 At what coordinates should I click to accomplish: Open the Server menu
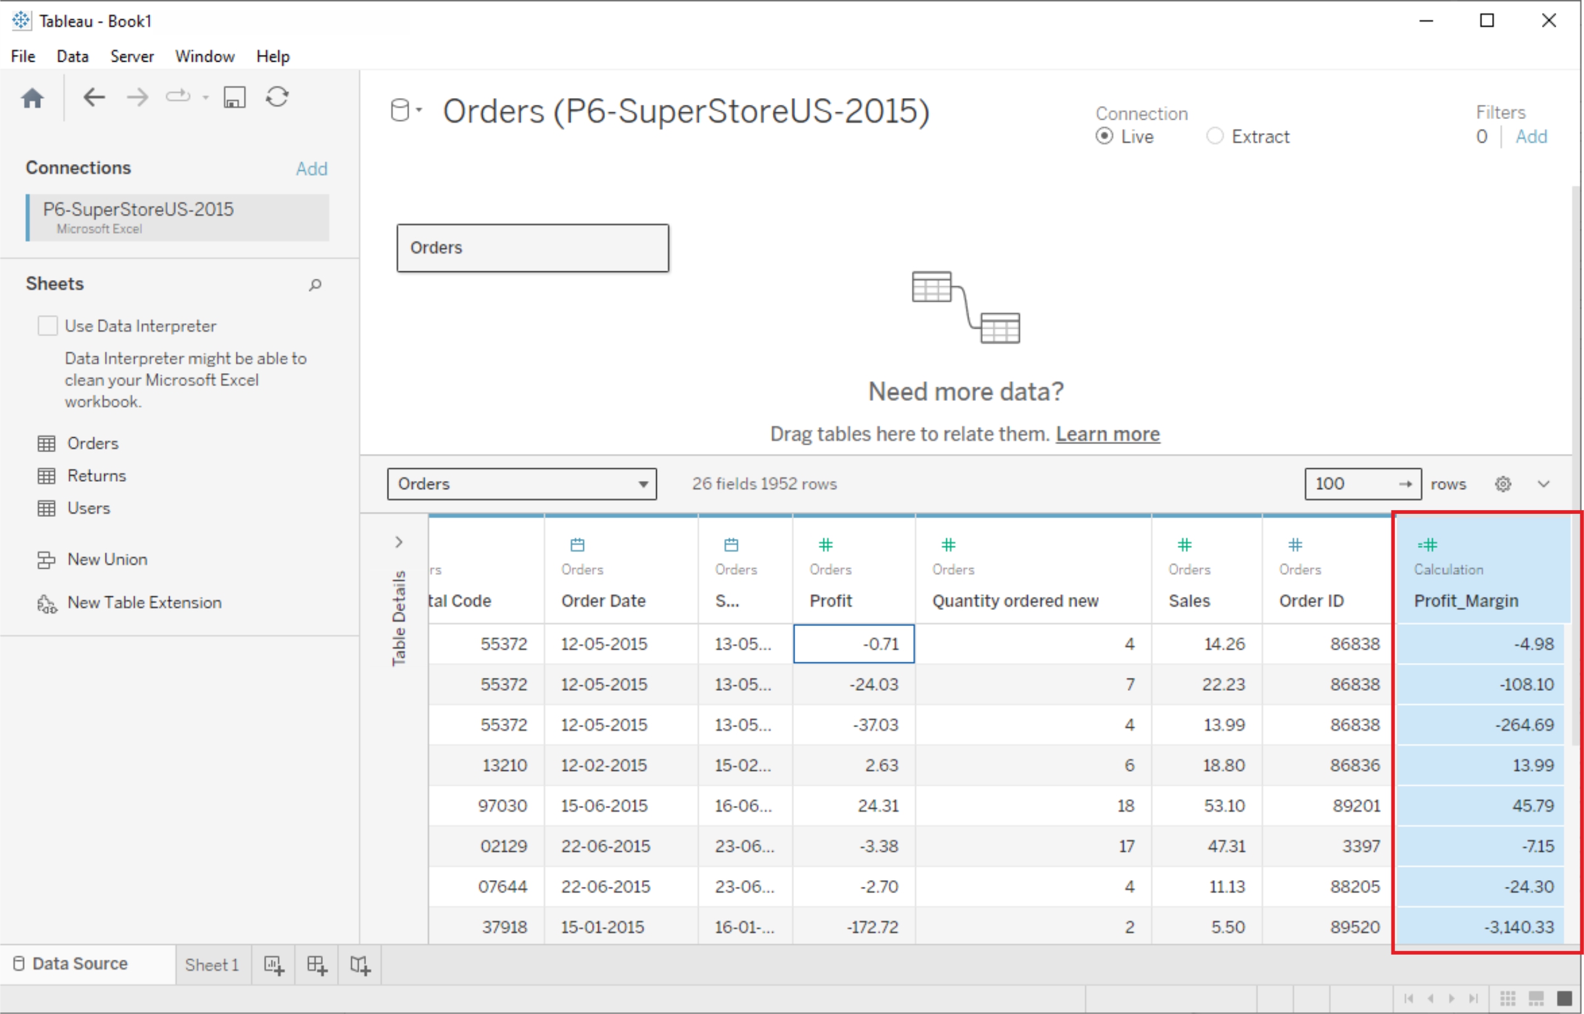[x=131, y=56]
